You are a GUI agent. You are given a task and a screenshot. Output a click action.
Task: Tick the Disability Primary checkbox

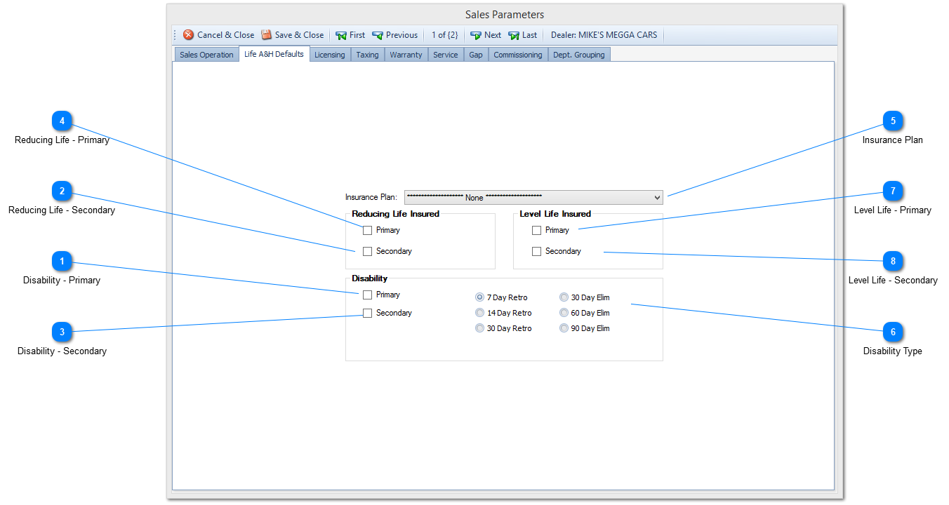tap(367, 295)
